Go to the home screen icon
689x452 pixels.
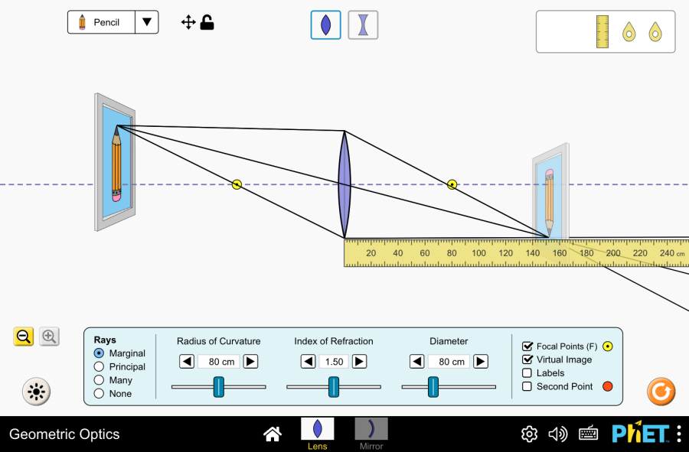(272, 434)
